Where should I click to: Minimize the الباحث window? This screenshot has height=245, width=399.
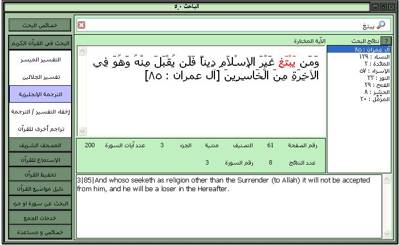[375, 7]
